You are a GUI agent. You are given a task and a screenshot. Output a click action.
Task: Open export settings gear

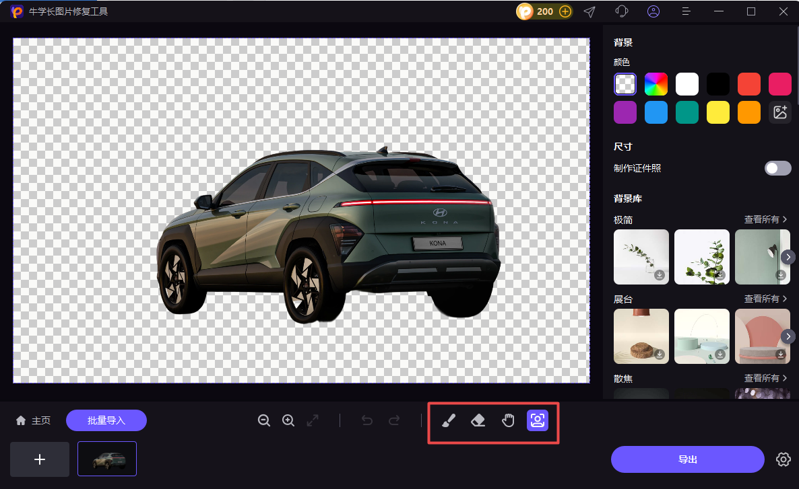click(x=784, y=459)
